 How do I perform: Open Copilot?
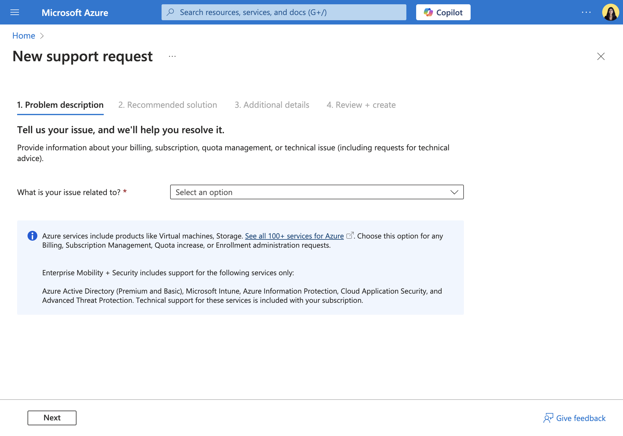pyautogui.click(x=443, y=12)
